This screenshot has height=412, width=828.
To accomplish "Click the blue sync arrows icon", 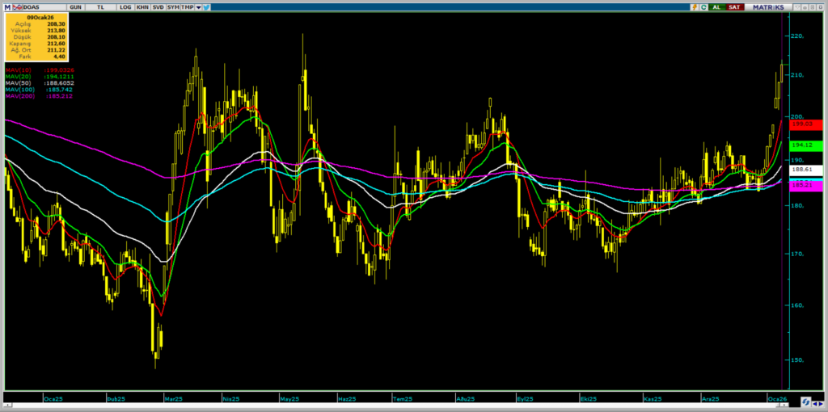I will (x=805, y=402).
